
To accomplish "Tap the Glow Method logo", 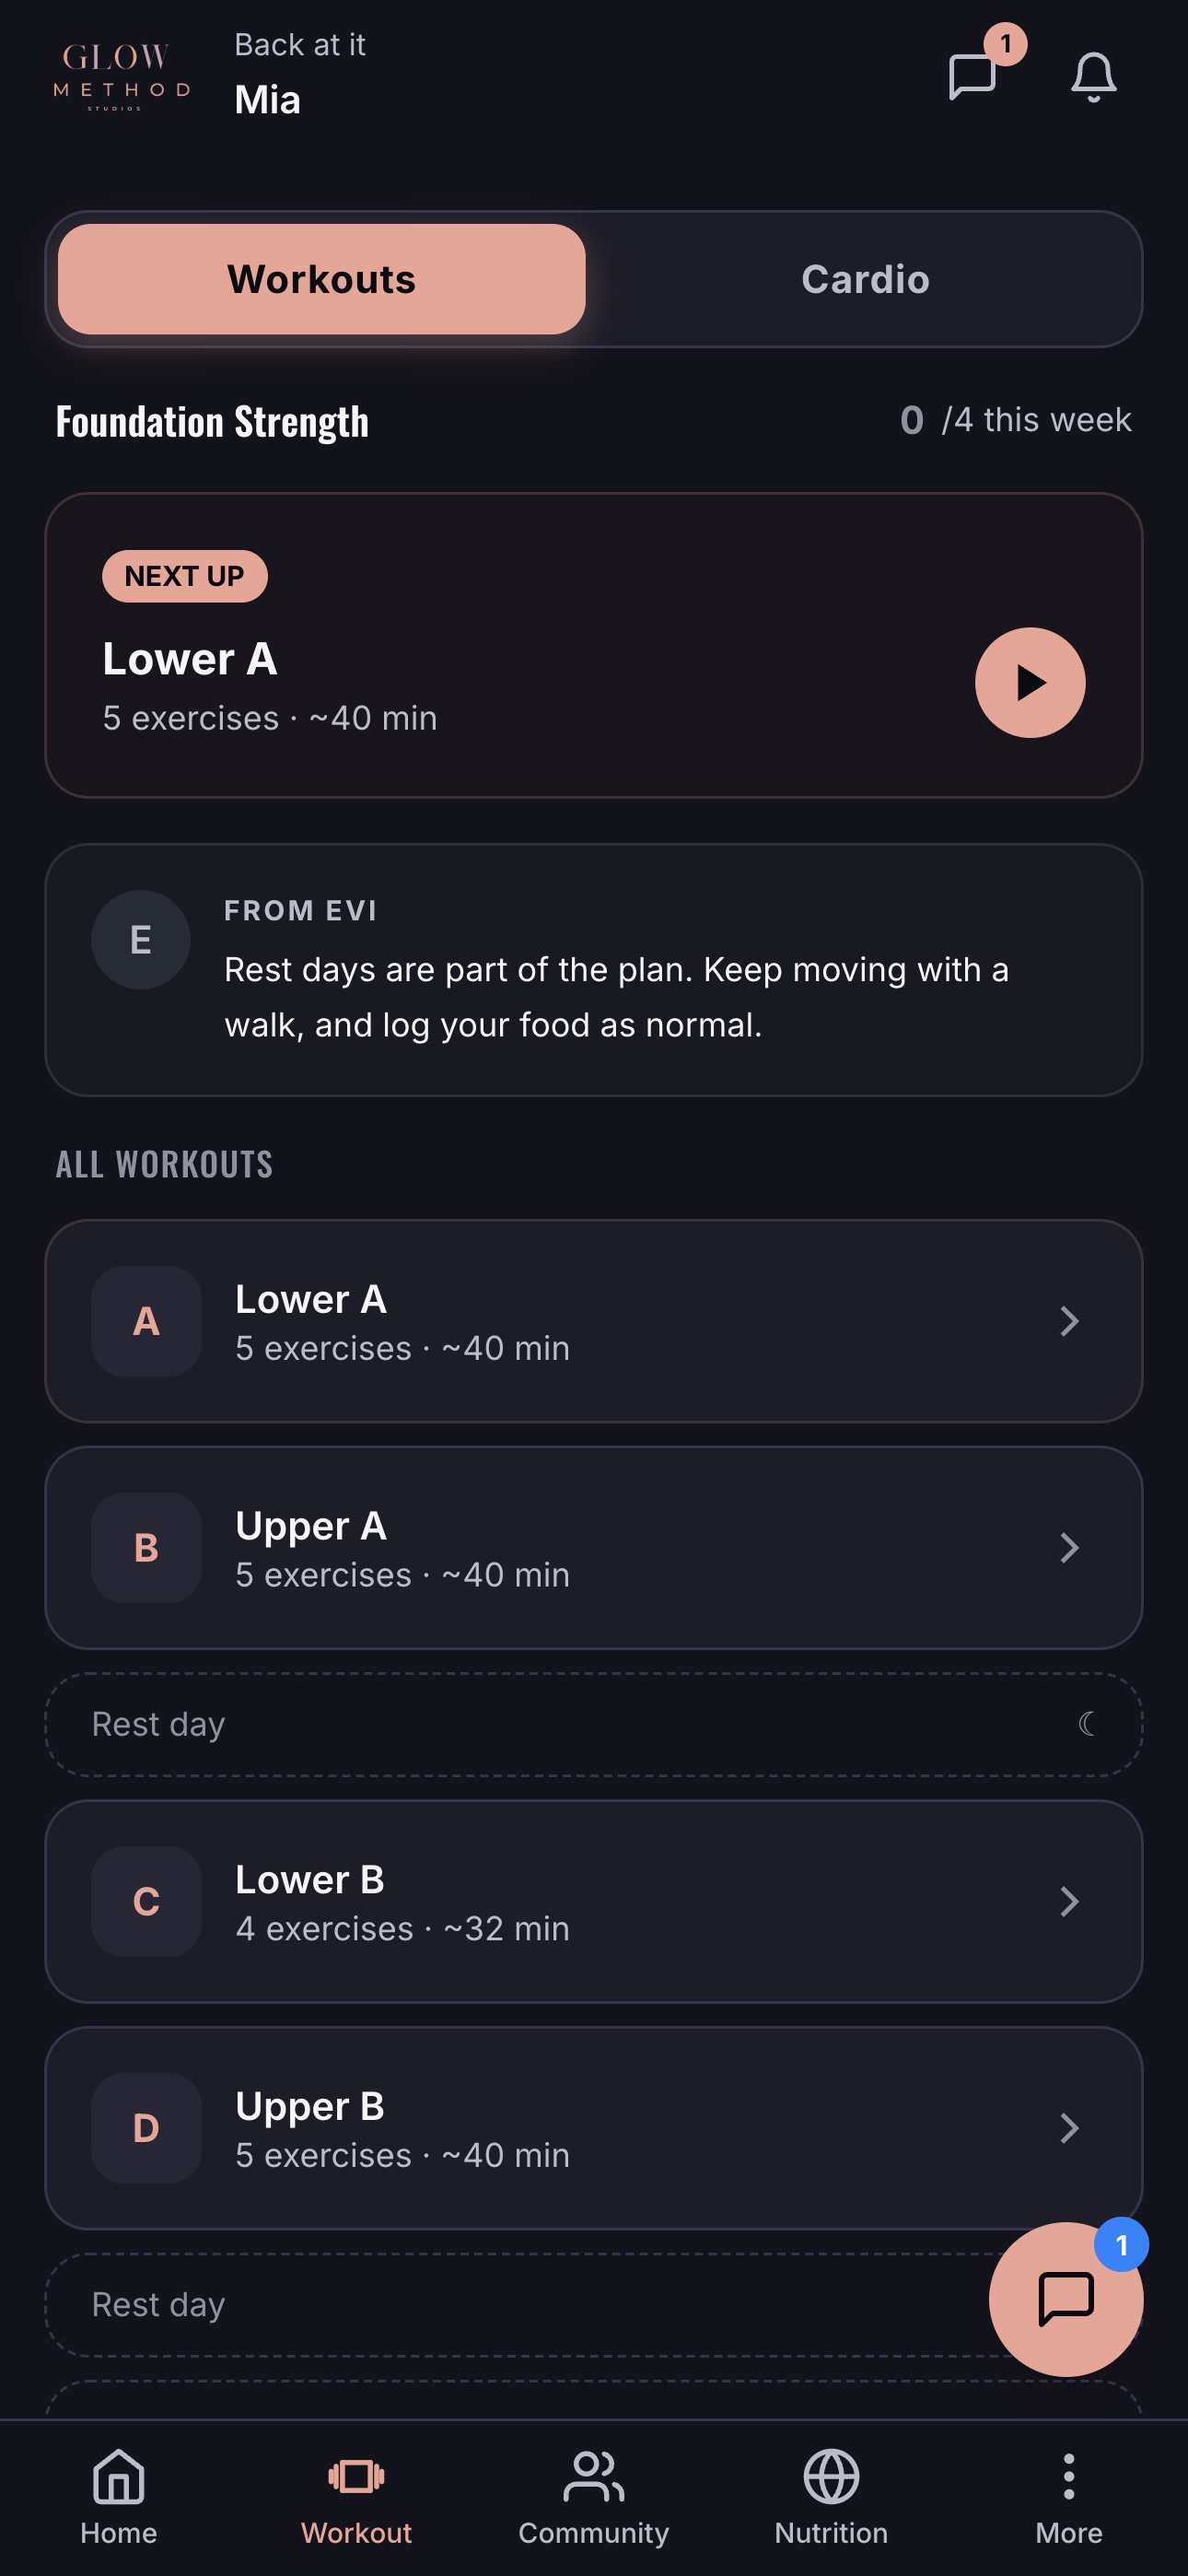I will coord(121,76).
